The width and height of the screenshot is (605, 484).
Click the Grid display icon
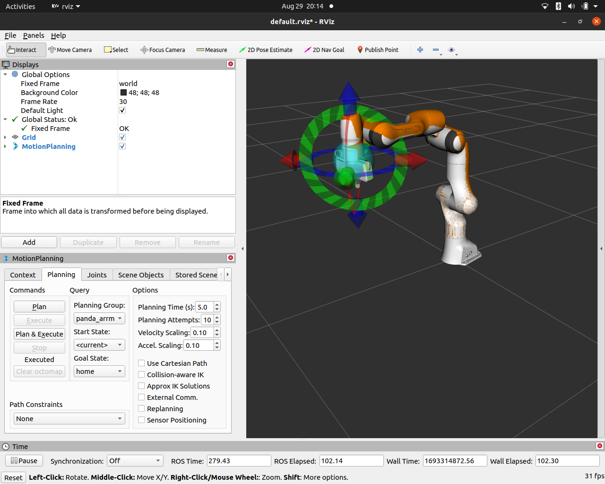[x=15, y=137]
